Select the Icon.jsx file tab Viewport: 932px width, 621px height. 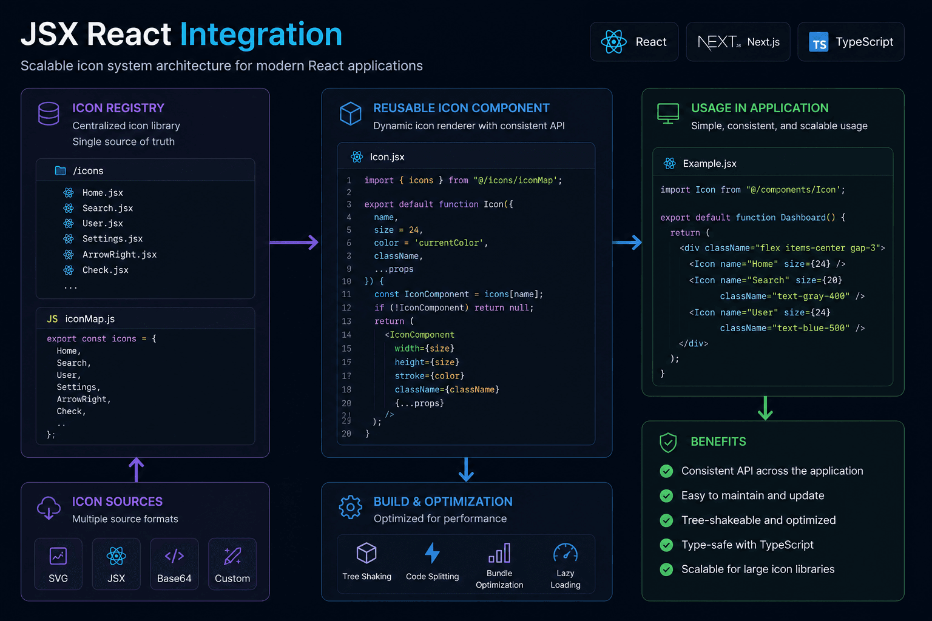tap(466, 156)
